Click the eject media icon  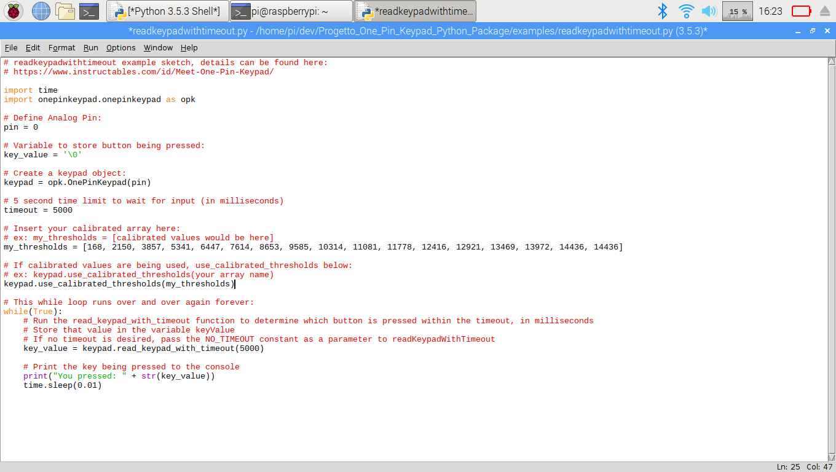tap(825, 10)
